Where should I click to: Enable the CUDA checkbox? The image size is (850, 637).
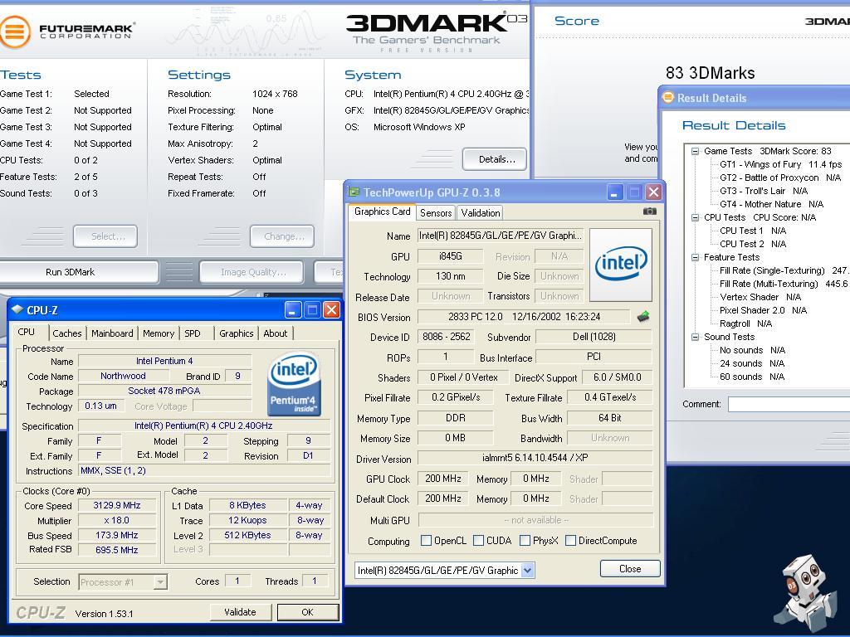pyautogui.click(x=478, y=541)
